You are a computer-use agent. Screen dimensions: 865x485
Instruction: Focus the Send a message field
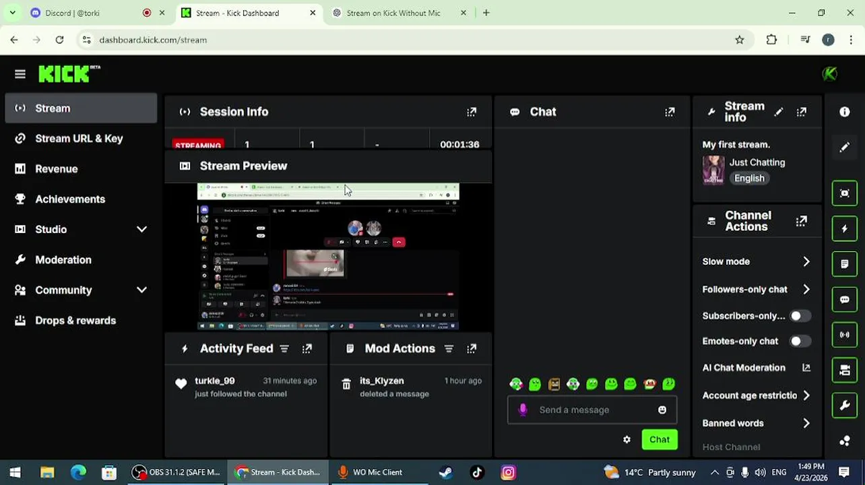[x=591, y=410]
